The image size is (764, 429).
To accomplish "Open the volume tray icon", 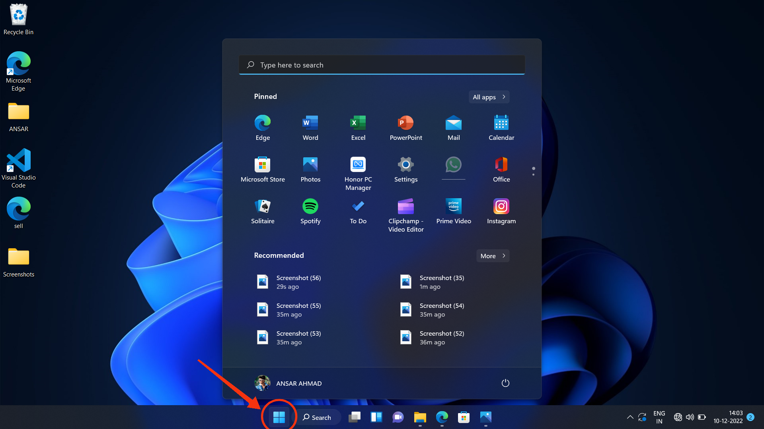I will [690, 417].
